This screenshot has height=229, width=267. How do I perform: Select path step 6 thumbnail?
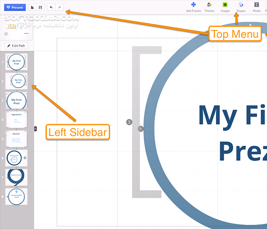[16, 158]
